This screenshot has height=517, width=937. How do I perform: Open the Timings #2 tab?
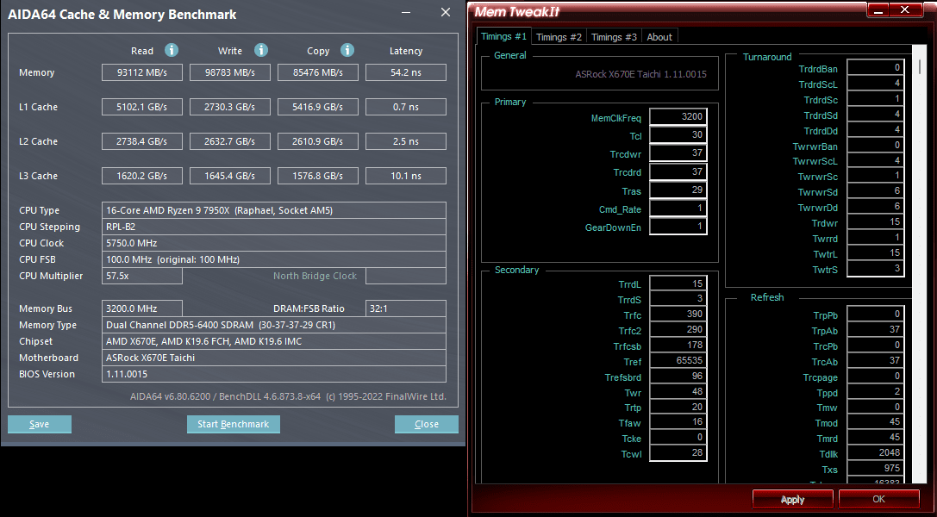pos(559,37)
